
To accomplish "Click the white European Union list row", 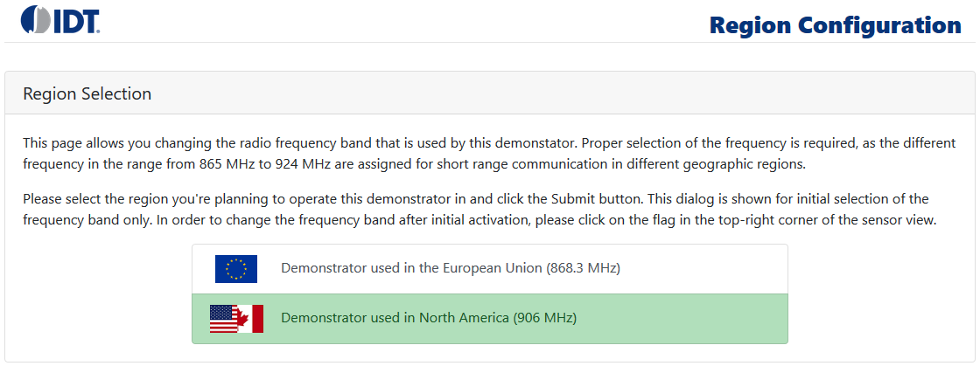I will pos(700,268).
